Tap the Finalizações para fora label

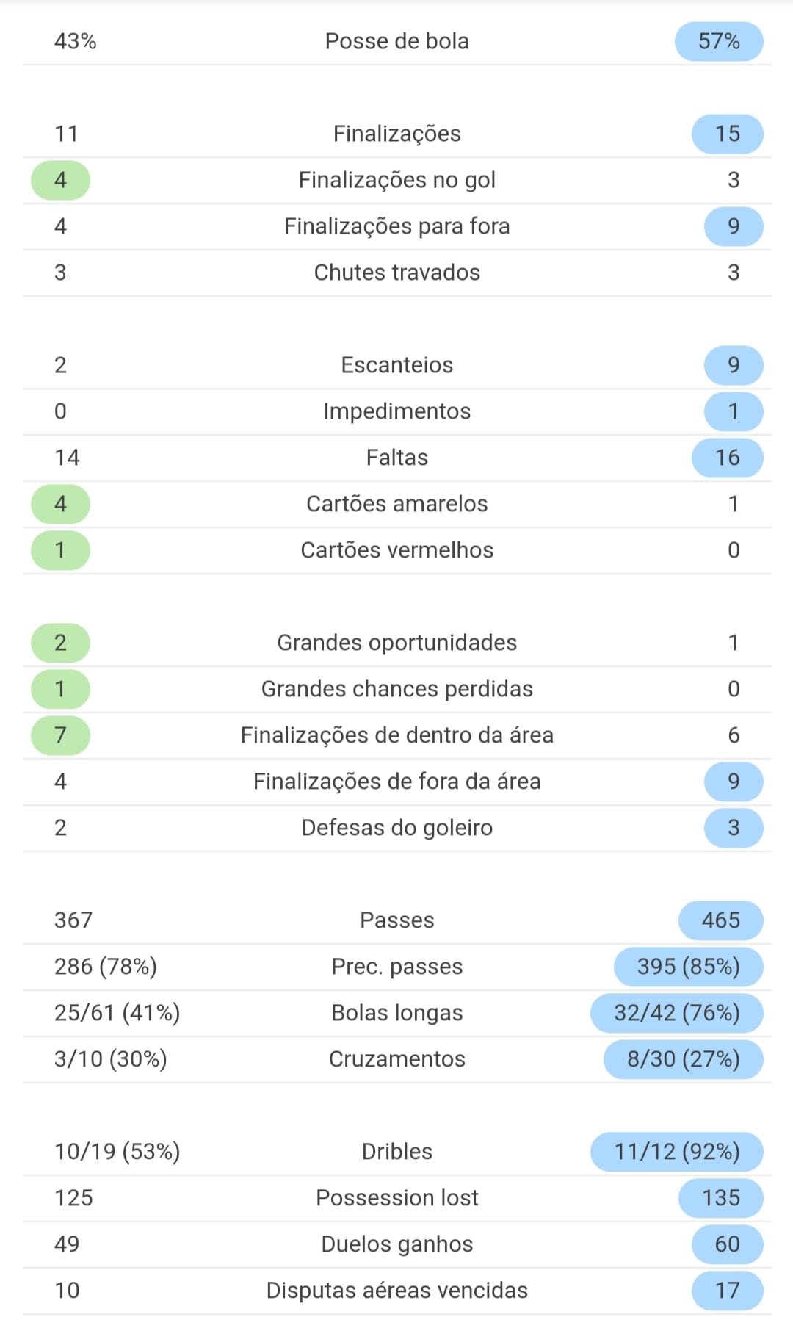[396, 226]
